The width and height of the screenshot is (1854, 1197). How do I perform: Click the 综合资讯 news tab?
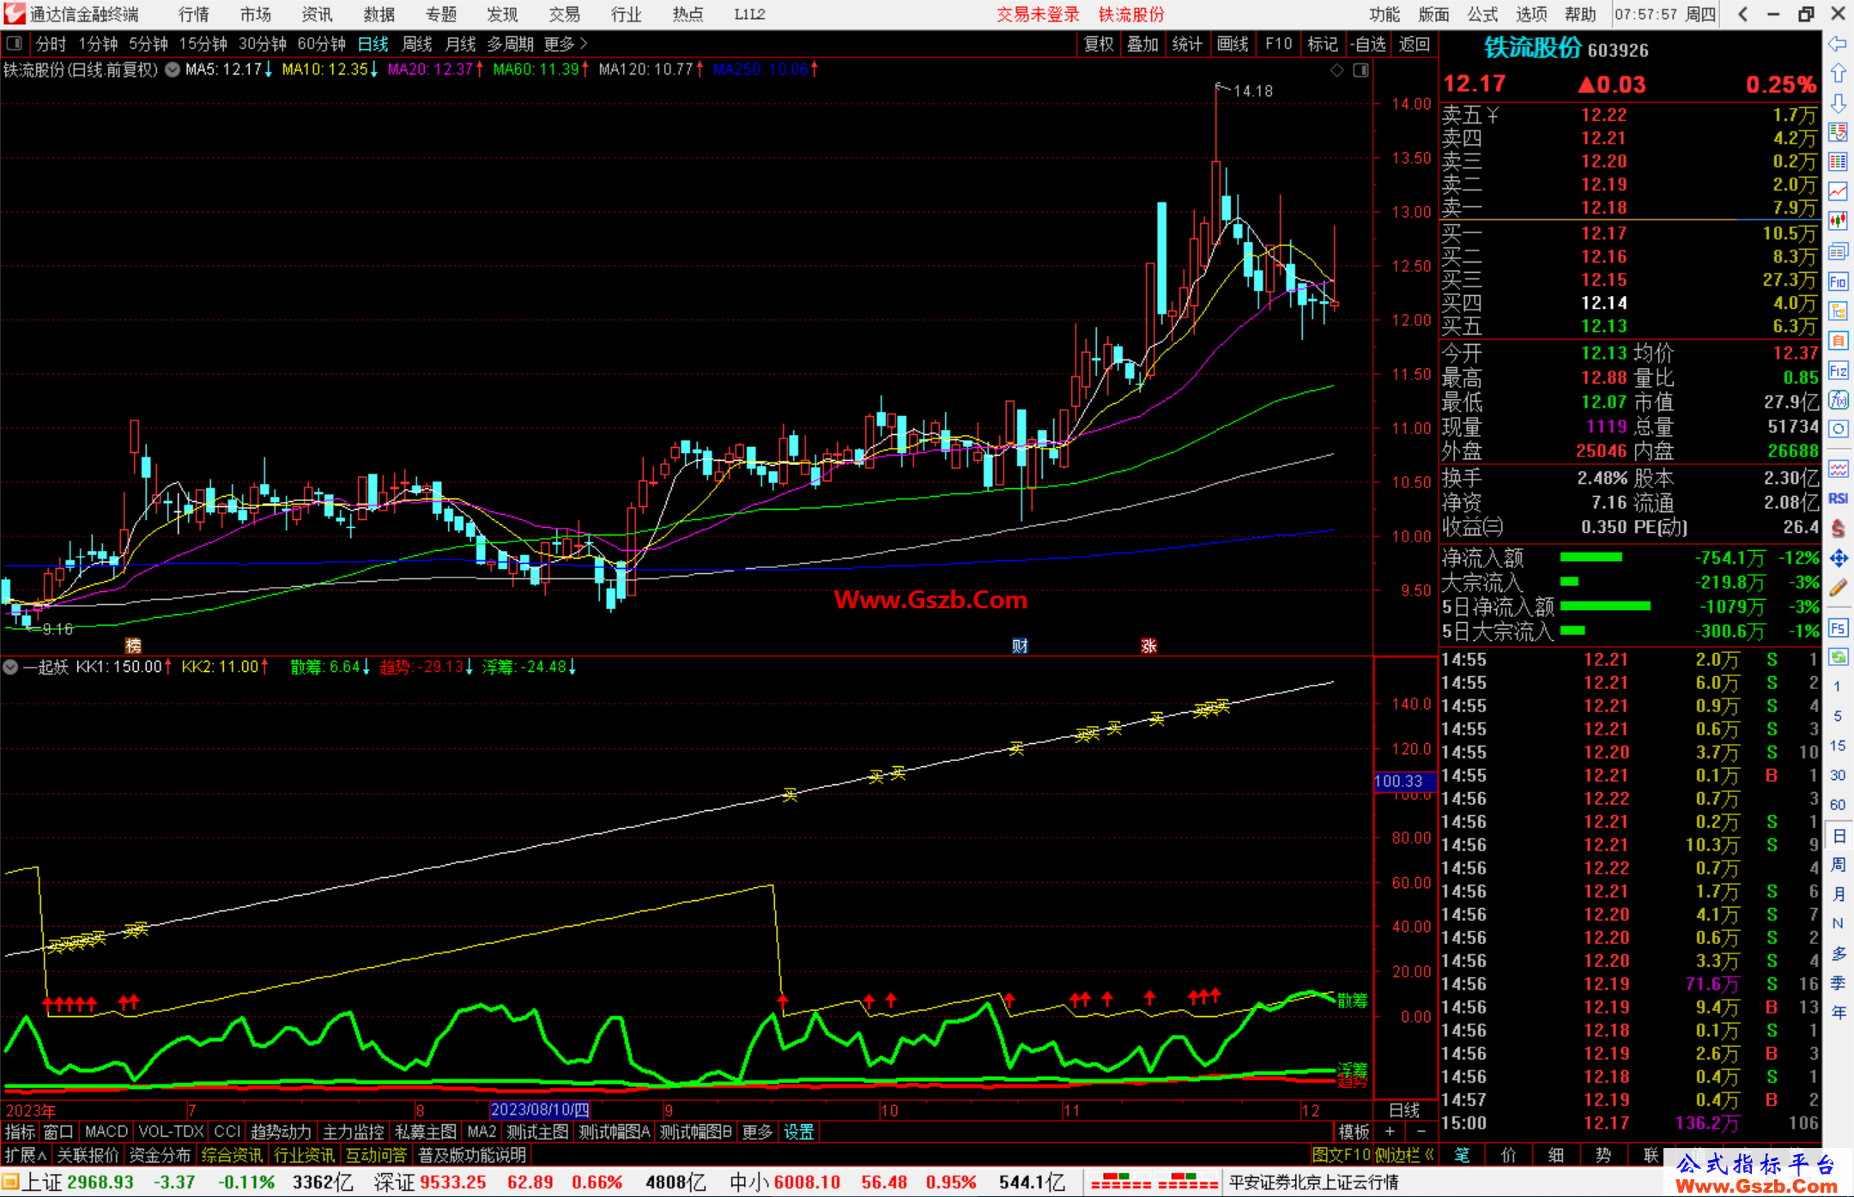point(231,1155)
